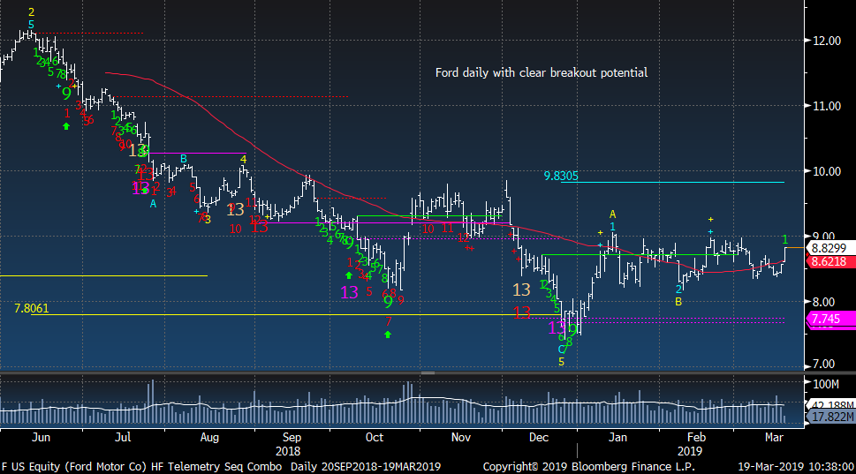Click the 'Daily 20SEP2018-19MAR2019' date range text
Viewport: 856px width, 474px height.
(365, 467)
